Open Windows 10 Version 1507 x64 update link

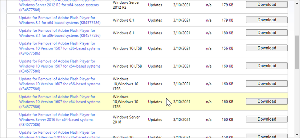tap(60, 66)
